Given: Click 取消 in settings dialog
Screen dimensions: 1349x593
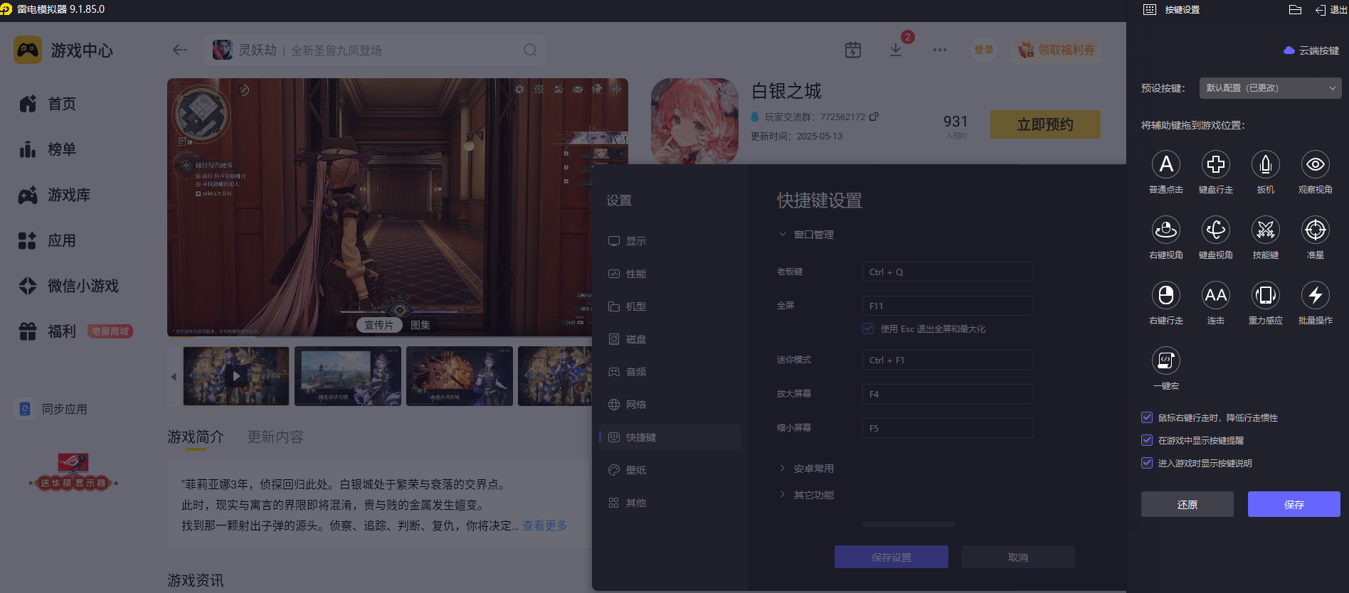Looking at the screenshot, I should click(x=1017, y=557).
